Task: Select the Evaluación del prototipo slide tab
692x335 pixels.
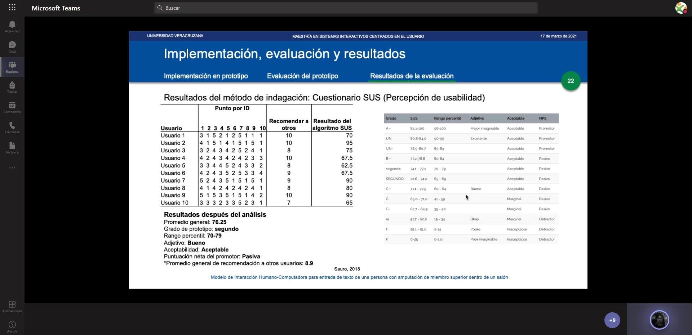Action: click(302, 76)
